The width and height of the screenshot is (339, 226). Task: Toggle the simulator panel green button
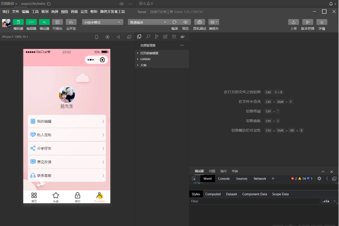point(18,22)
